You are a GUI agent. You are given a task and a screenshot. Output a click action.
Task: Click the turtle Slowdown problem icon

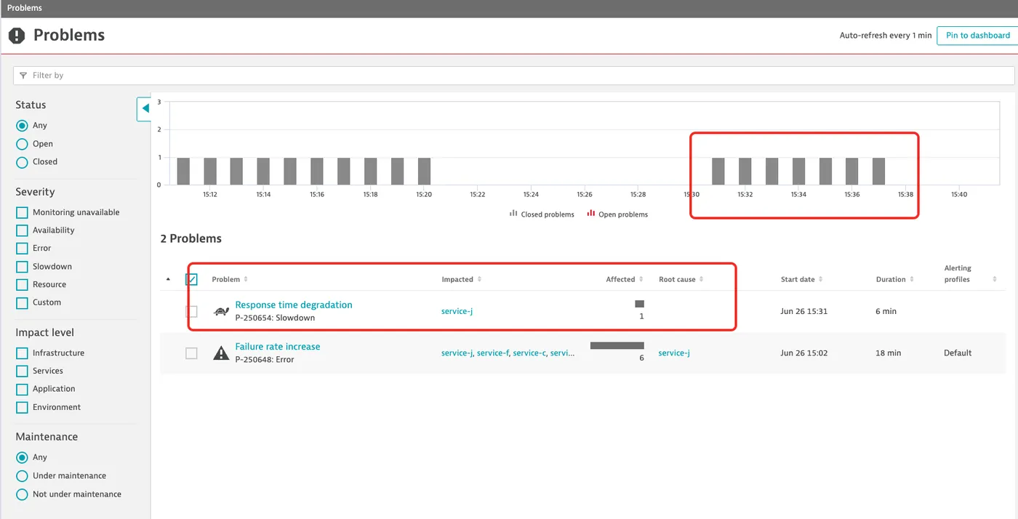pos(221,311)
